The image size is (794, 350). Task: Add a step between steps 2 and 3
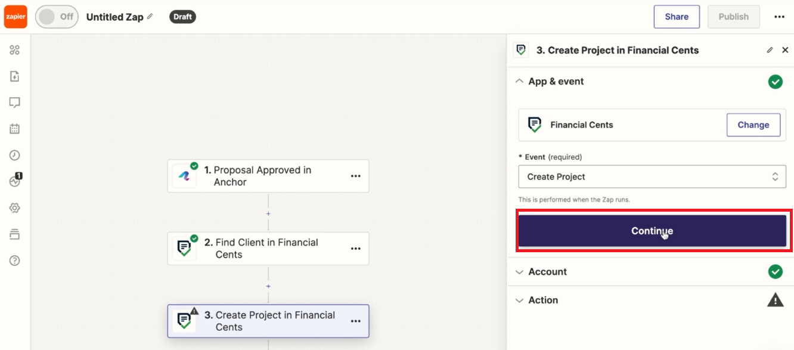coord(268,286)
